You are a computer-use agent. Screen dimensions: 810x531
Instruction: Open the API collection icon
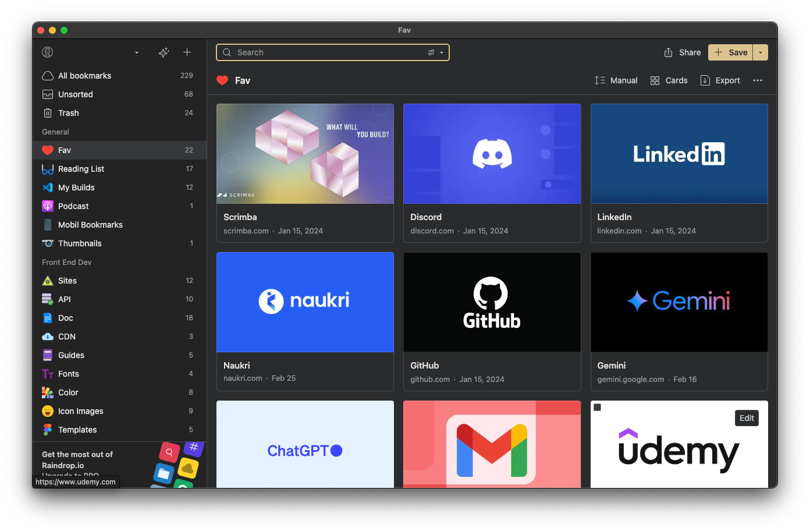pos(48,299)
